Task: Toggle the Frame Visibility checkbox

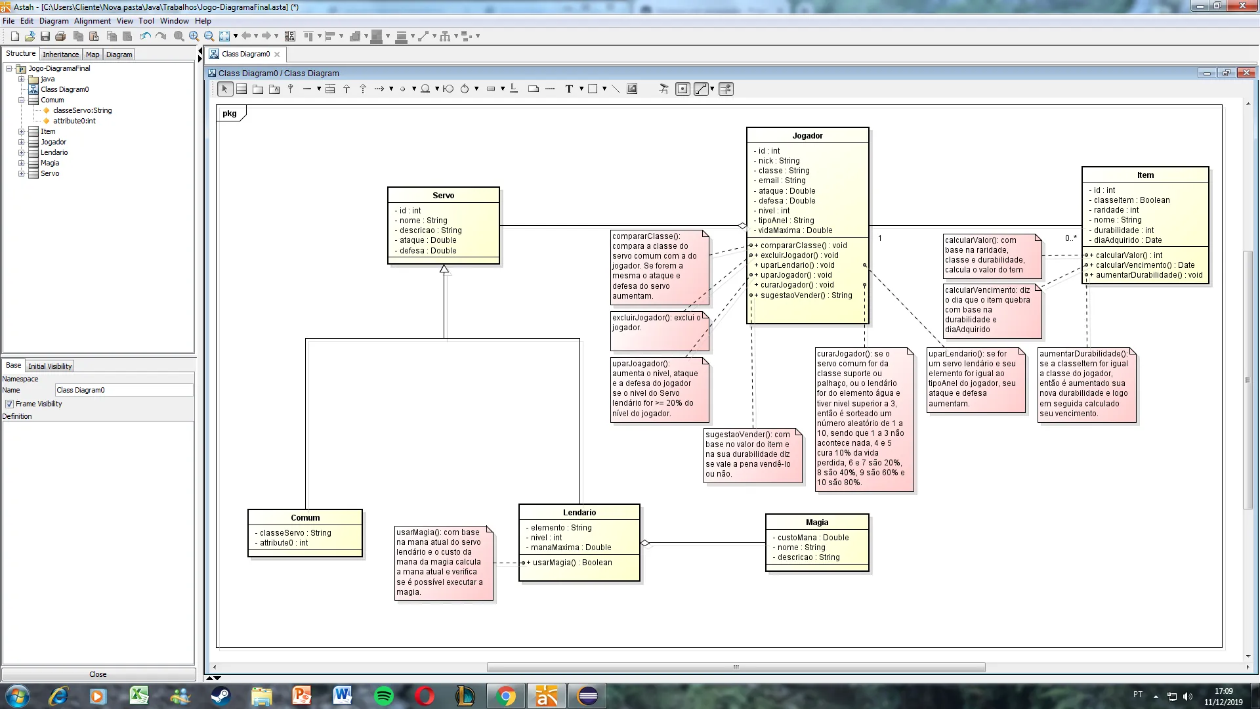Action: (9, 404)
